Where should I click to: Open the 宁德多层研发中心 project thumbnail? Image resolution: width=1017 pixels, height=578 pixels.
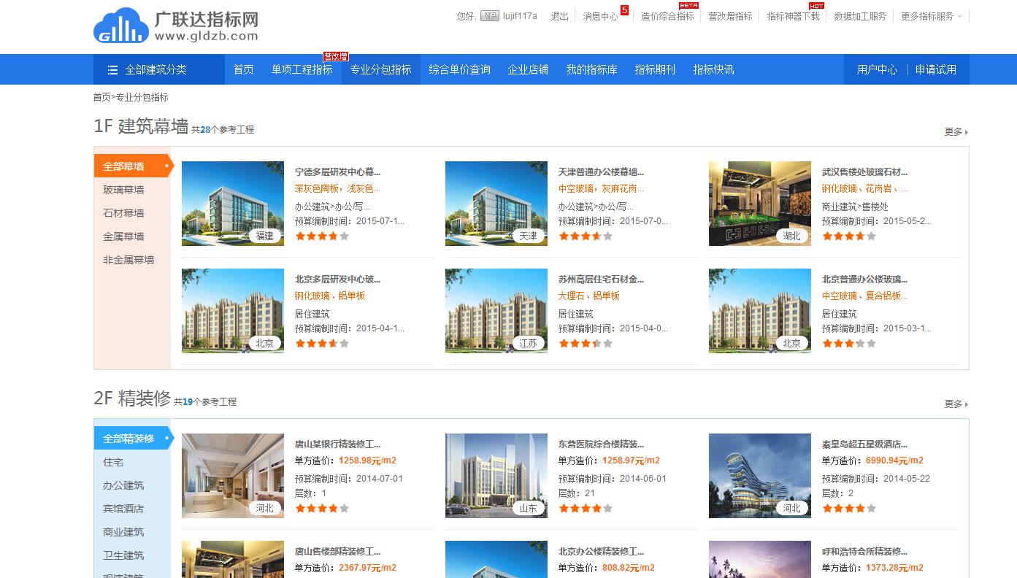(232, 204)
